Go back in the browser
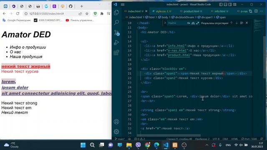Image resolution: width=267 pixels, height=150 pixels. pos(4,14)
